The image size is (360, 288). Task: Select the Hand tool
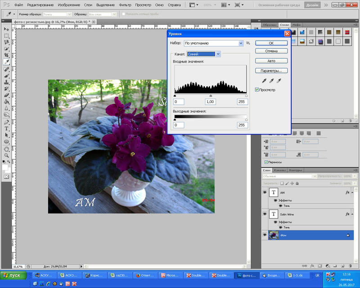7,148
